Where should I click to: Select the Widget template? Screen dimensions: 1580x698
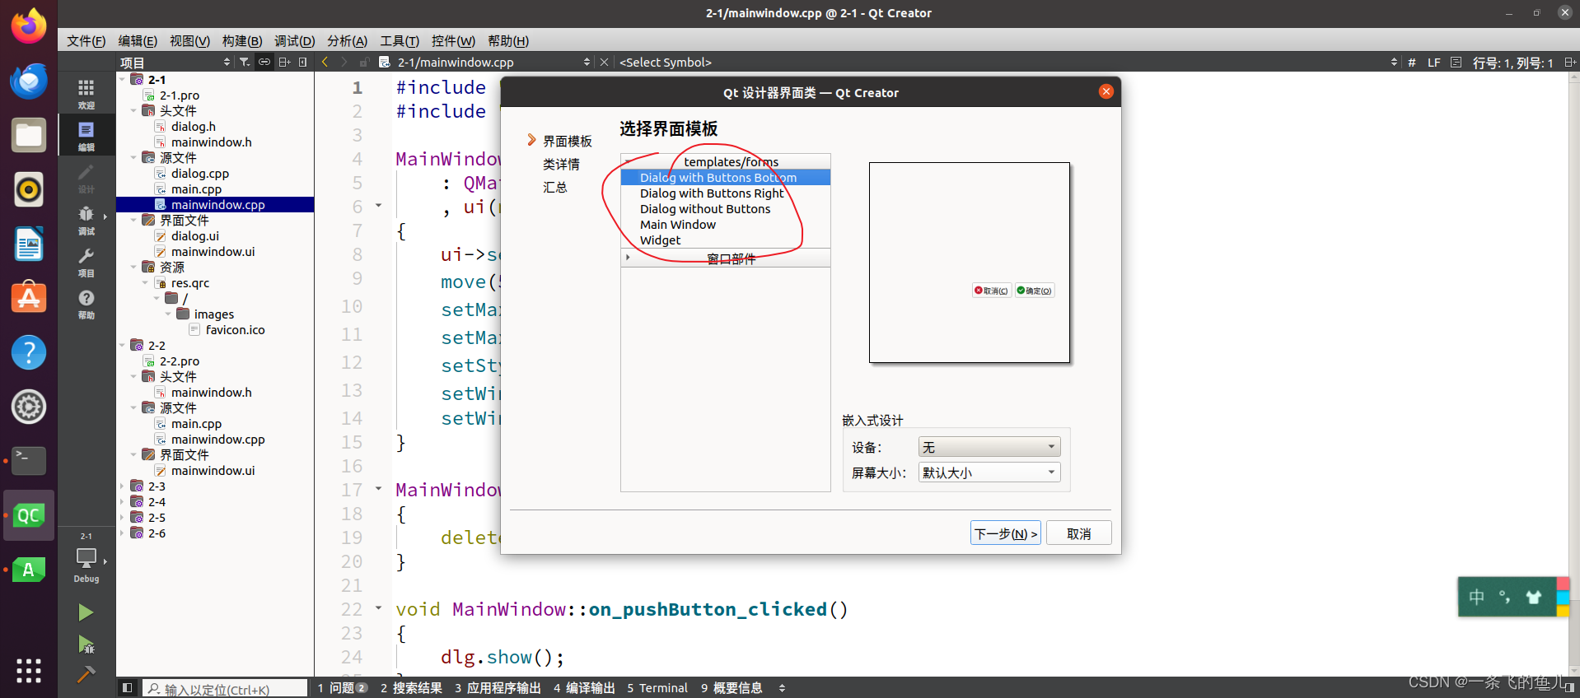pyautogui.click(x=661, y=240)
